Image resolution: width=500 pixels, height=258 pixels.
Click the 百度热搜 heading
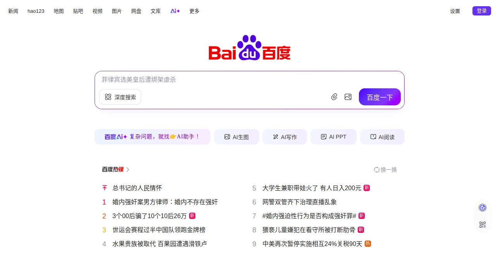[113, 169]
